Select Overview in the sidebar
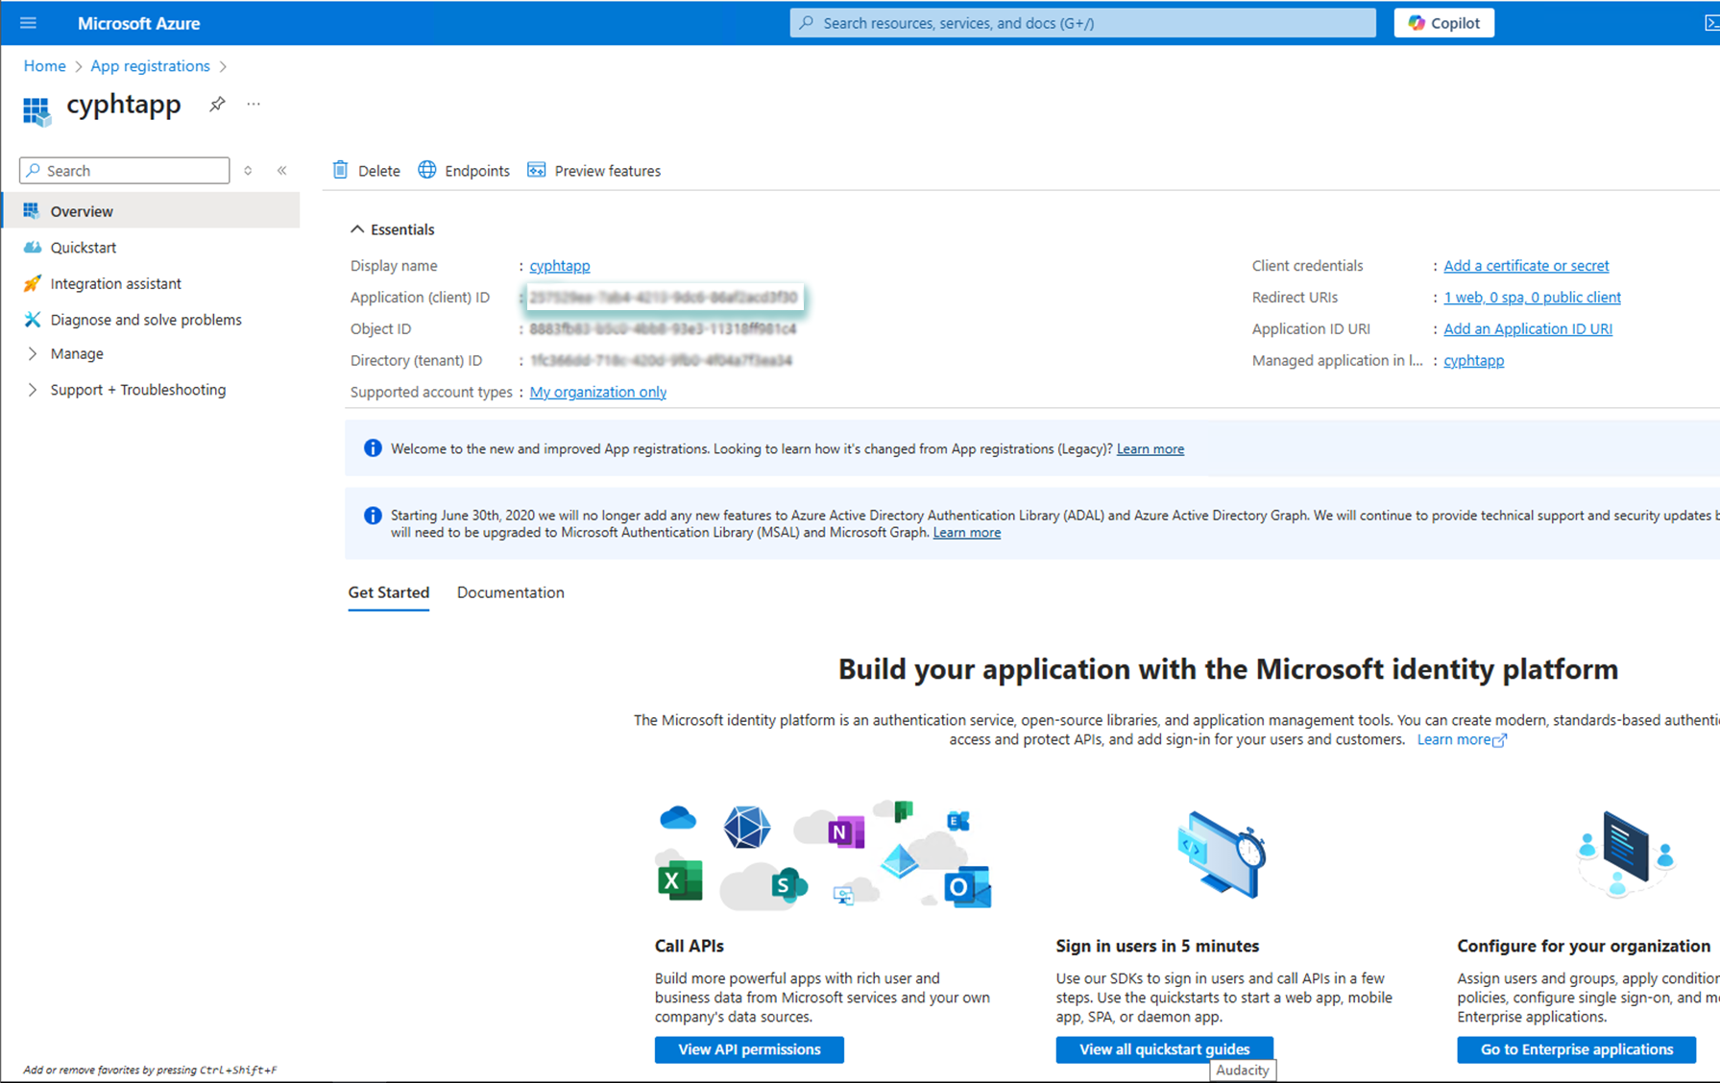The width and height of the screenshot is (1720, 1083). 152,210
